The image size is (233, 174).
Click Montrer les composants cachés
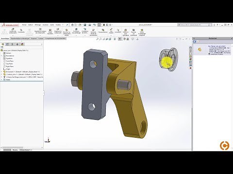[x=67, y=32]
